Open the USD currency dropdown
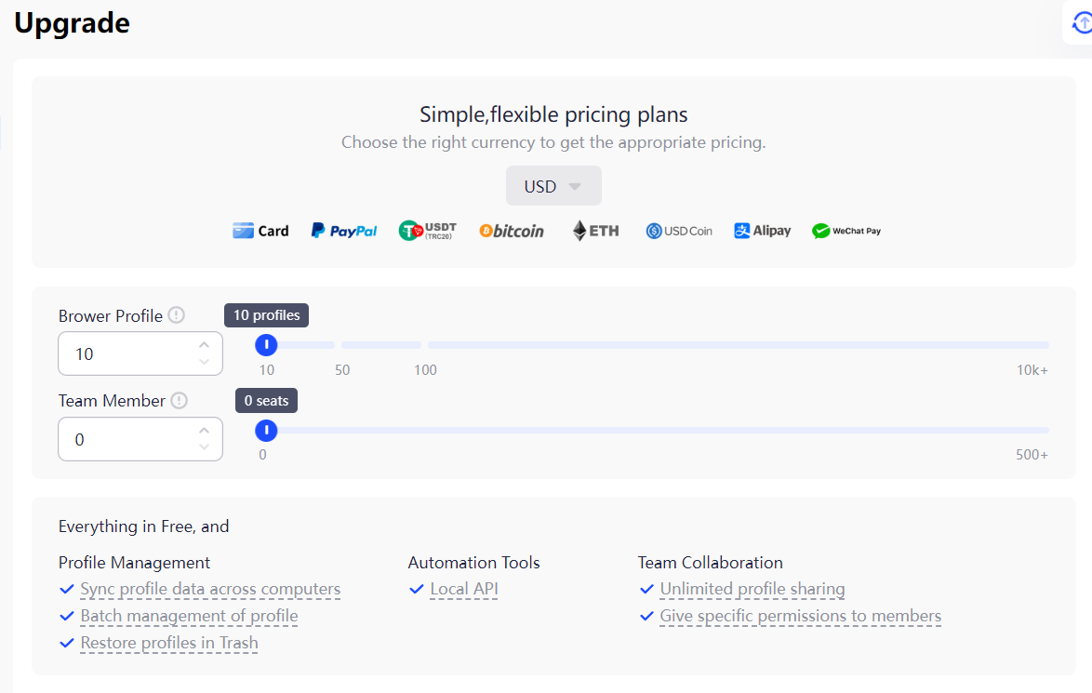This screenshot has width=1092, height=693. click(x=553, y=185)
